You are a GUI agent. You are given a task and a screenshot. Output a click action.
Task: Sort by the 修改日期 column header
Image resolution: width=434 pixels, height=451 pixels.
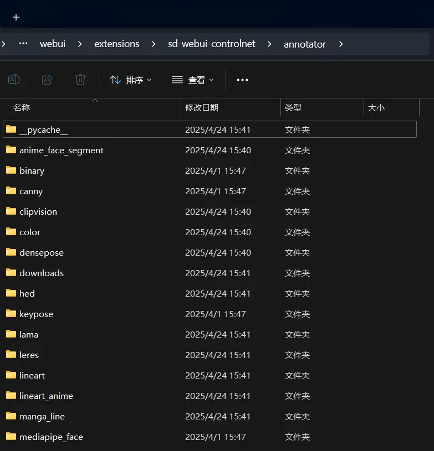pos(202,108)
